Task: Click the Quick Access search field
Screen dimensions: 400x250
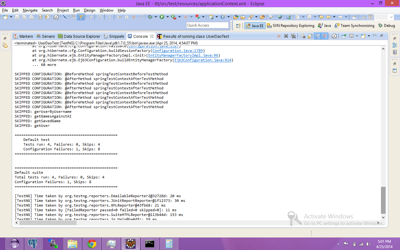Action: (x=207, y=25)
